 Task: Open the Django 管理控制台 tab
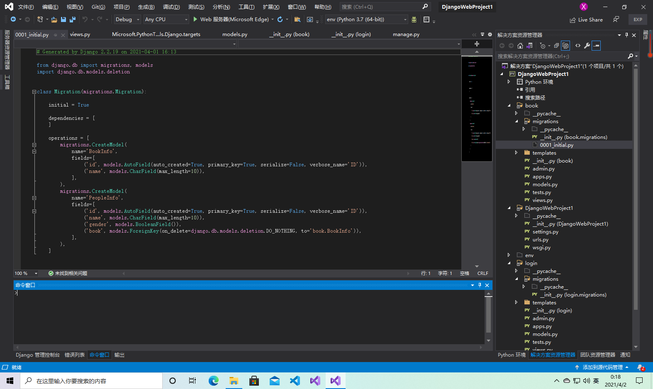tap(38, 355)
